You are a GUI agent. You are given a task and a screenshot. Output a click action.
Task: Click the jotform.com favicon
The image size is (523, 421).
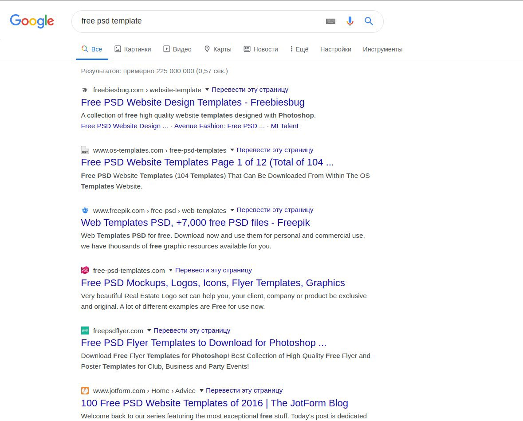pyautogui.click(x=85, y=391)
